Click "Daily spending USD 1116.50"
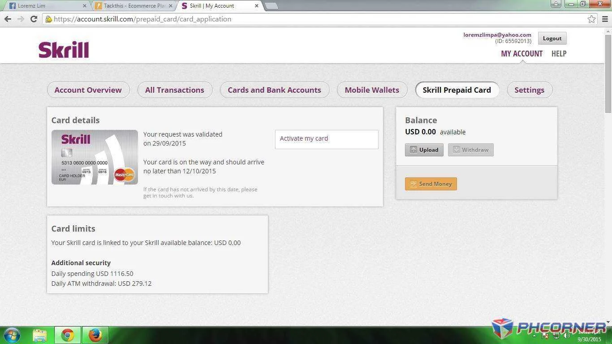This screenshot has width=612, height=344. click(x=92, y=274)
